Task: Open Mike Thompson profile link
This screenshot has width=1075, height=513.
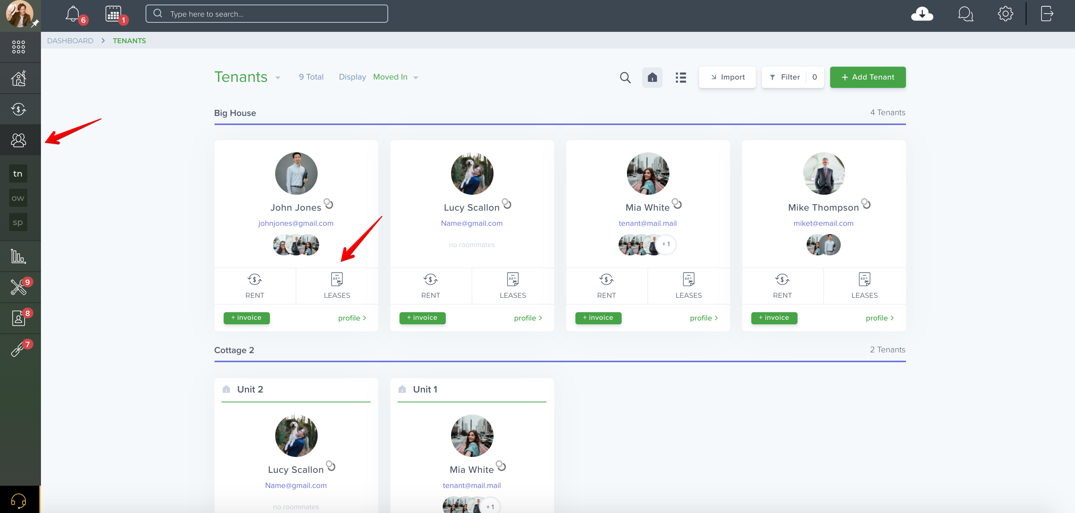Action: pyautogui.click(x=880, y=318)
